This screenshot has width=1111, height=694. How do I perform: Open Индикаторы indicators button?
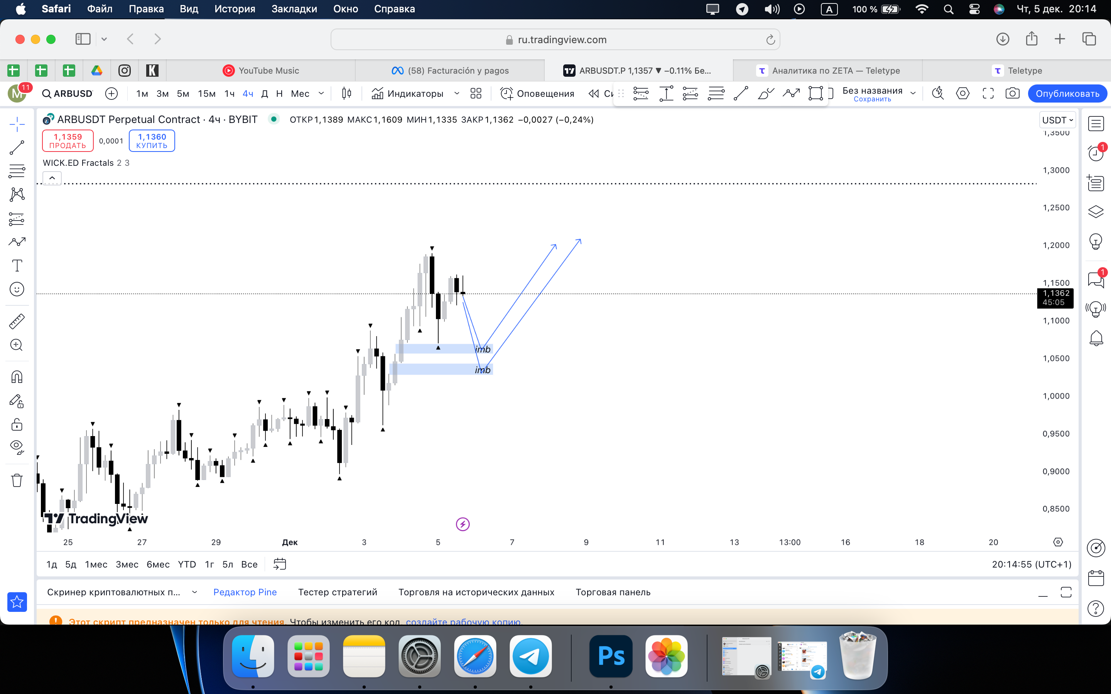(408, 94)
